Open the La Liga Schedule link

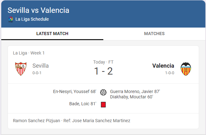[32, 19]
